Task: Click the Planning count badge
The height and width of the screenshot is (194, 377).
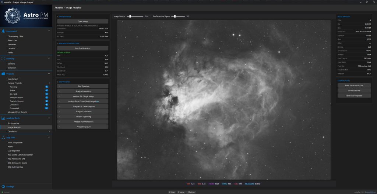Action: pos(47,87)
